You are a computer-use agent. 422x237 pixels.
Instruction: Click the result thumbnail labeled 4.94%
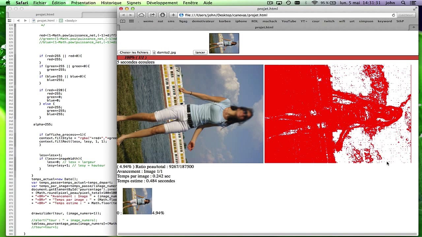coord(137,201)
